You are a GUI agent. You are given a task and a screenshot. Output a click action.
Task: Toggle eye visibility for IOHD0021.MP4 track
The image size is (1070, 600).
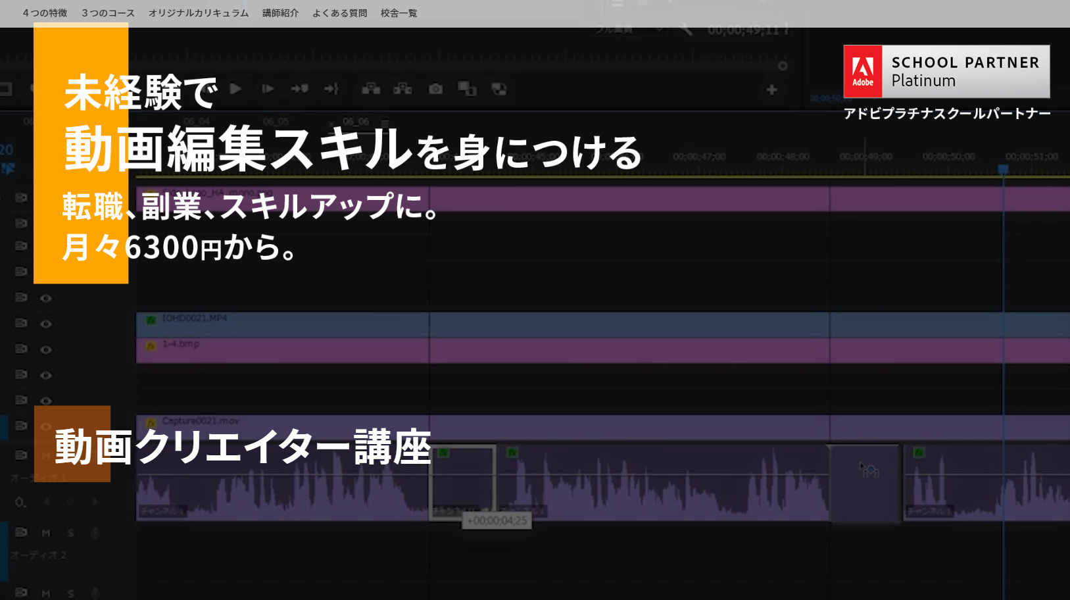(45, 324)
